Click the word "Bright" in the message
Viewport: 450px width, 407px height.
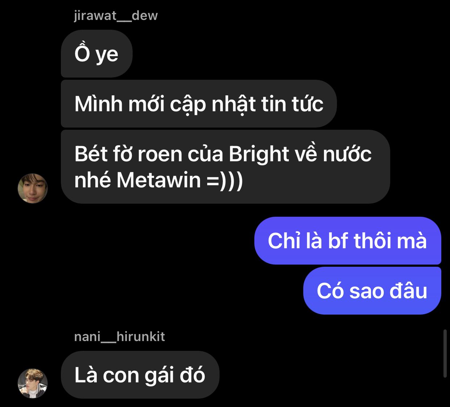(258, 154)
